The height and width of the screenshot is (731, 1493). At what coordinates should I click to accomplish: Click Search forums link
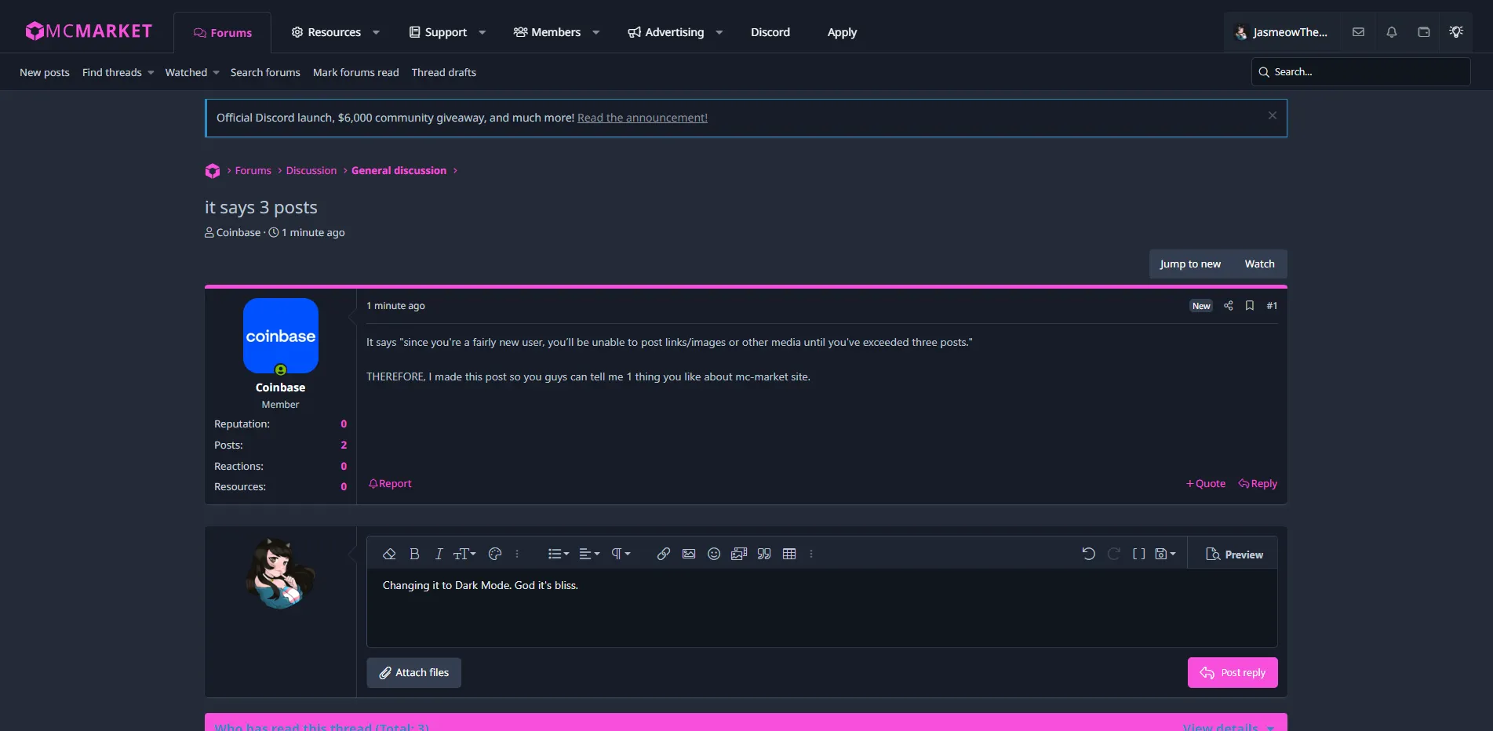265,72
